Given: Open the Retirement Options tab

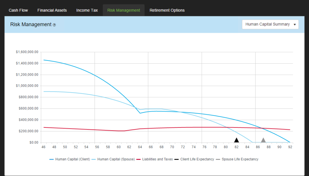Looking at the screenshot, I should (167, 10).
